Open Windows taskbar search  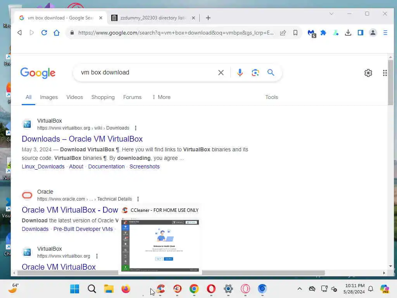coord(92,289)
